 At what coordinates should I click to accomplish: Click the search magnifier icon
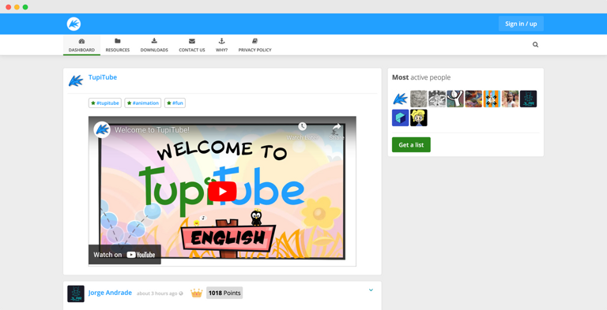pos(535,45)
